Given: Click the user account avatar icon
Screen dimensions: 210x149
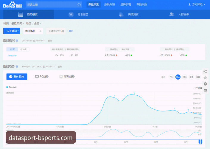Looking at the screenshot, I should pos(189,4).
